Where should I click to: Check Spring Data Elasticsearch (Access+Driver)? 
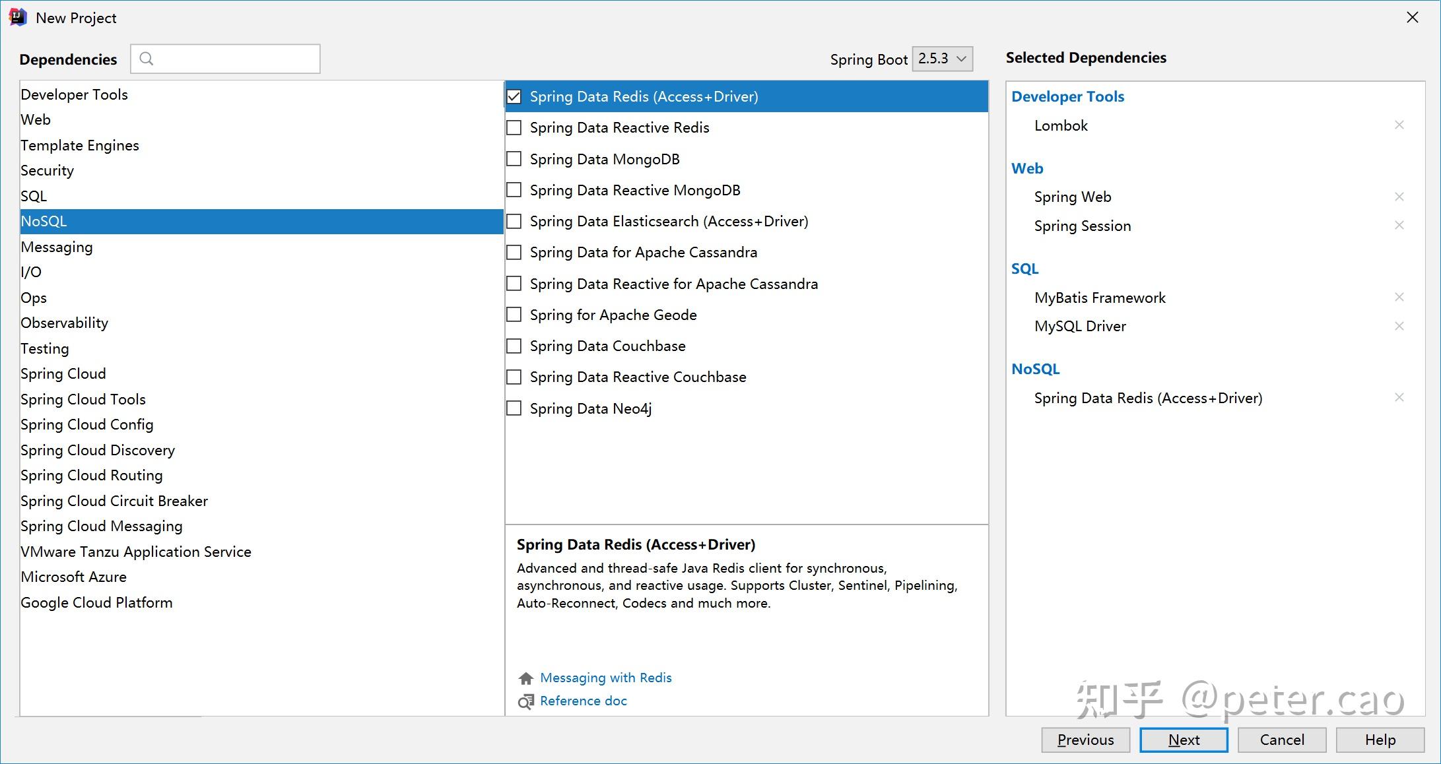click(514, 221)
